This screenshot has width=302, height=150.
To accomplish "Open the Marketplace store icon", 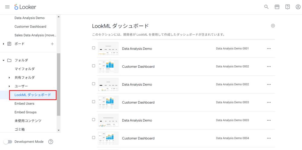I will pos(277,7).
